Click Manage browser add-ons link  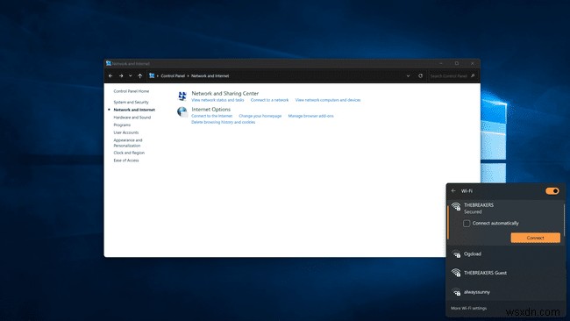click(x=310, y=116)
